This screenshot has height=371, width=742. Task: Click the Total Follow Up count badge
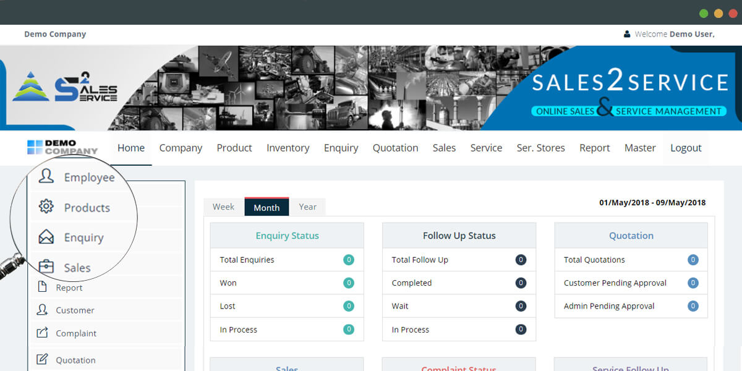[521, 260]
